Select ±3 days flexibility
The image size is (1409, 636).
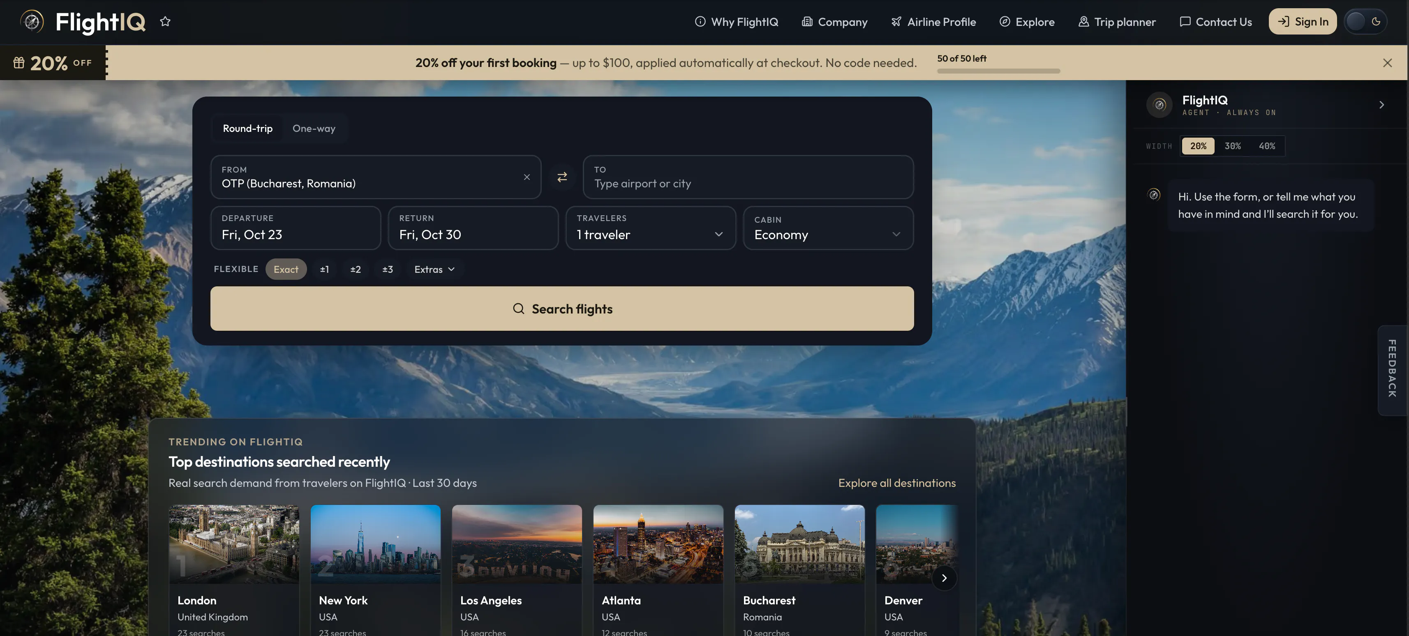click(387, 269)
